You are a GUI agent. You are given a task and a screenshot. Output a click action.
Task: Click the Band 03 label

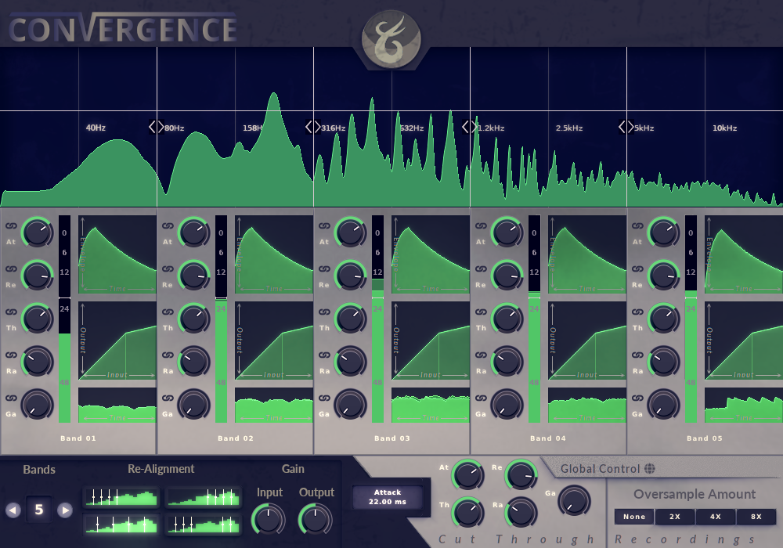[391, 438]
